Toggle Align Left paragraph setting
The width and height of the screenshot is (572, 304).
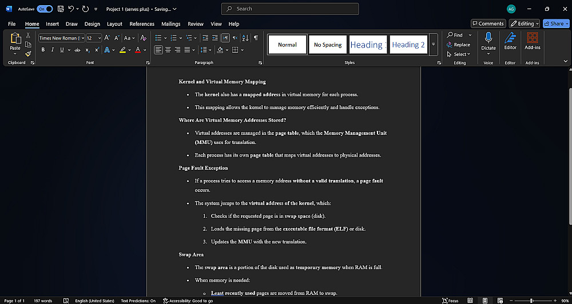158,50
